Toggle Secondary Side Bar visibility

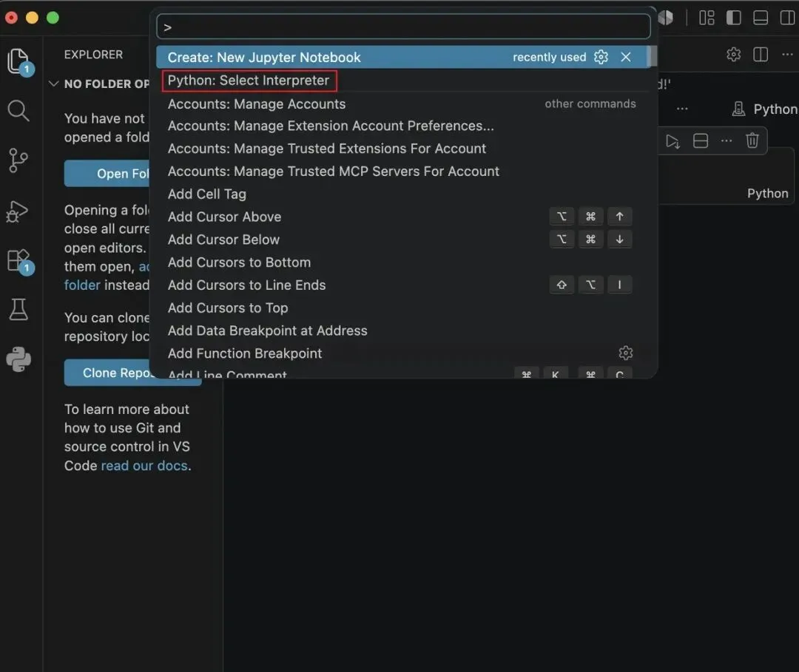(787, 18)
